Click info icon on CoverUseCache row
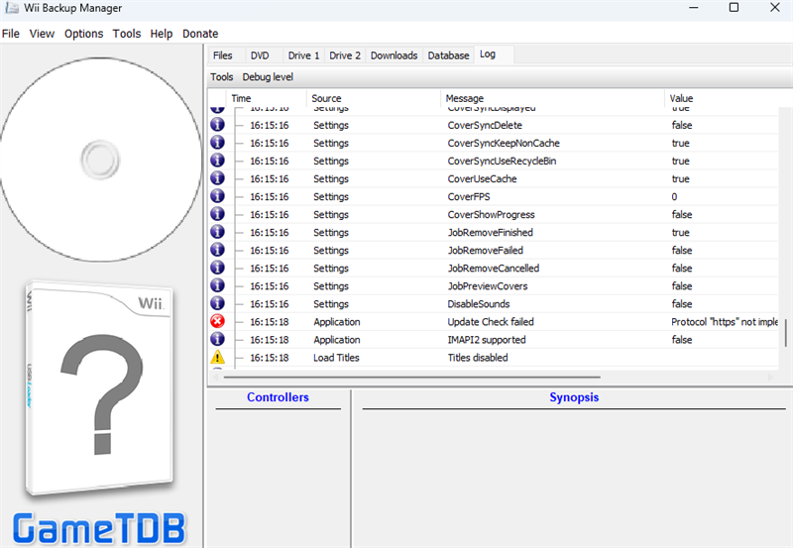The width and height of the screenshot is (793, 548). (x=217, y=178)
